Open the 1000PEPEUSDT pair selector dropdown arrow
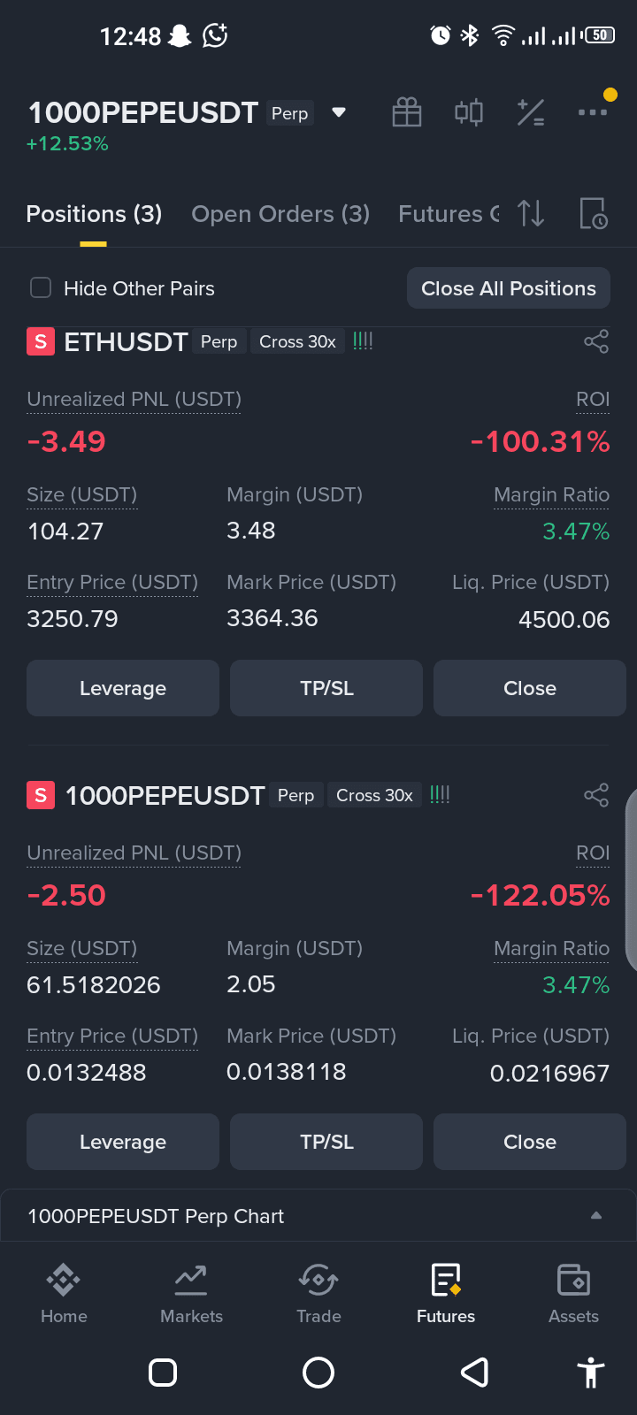The width and height of the screenshot is (637, 1415). 339,112
